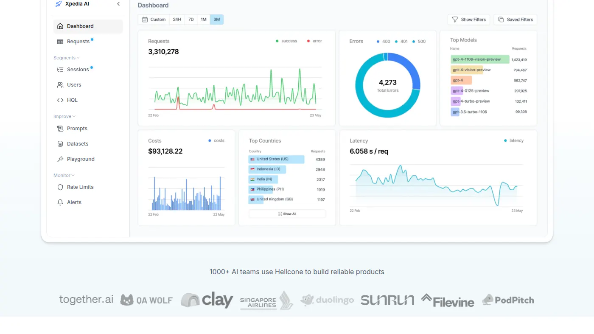Click the Indonesia (ID) country row
594x334 pixels.
point(287,169)
